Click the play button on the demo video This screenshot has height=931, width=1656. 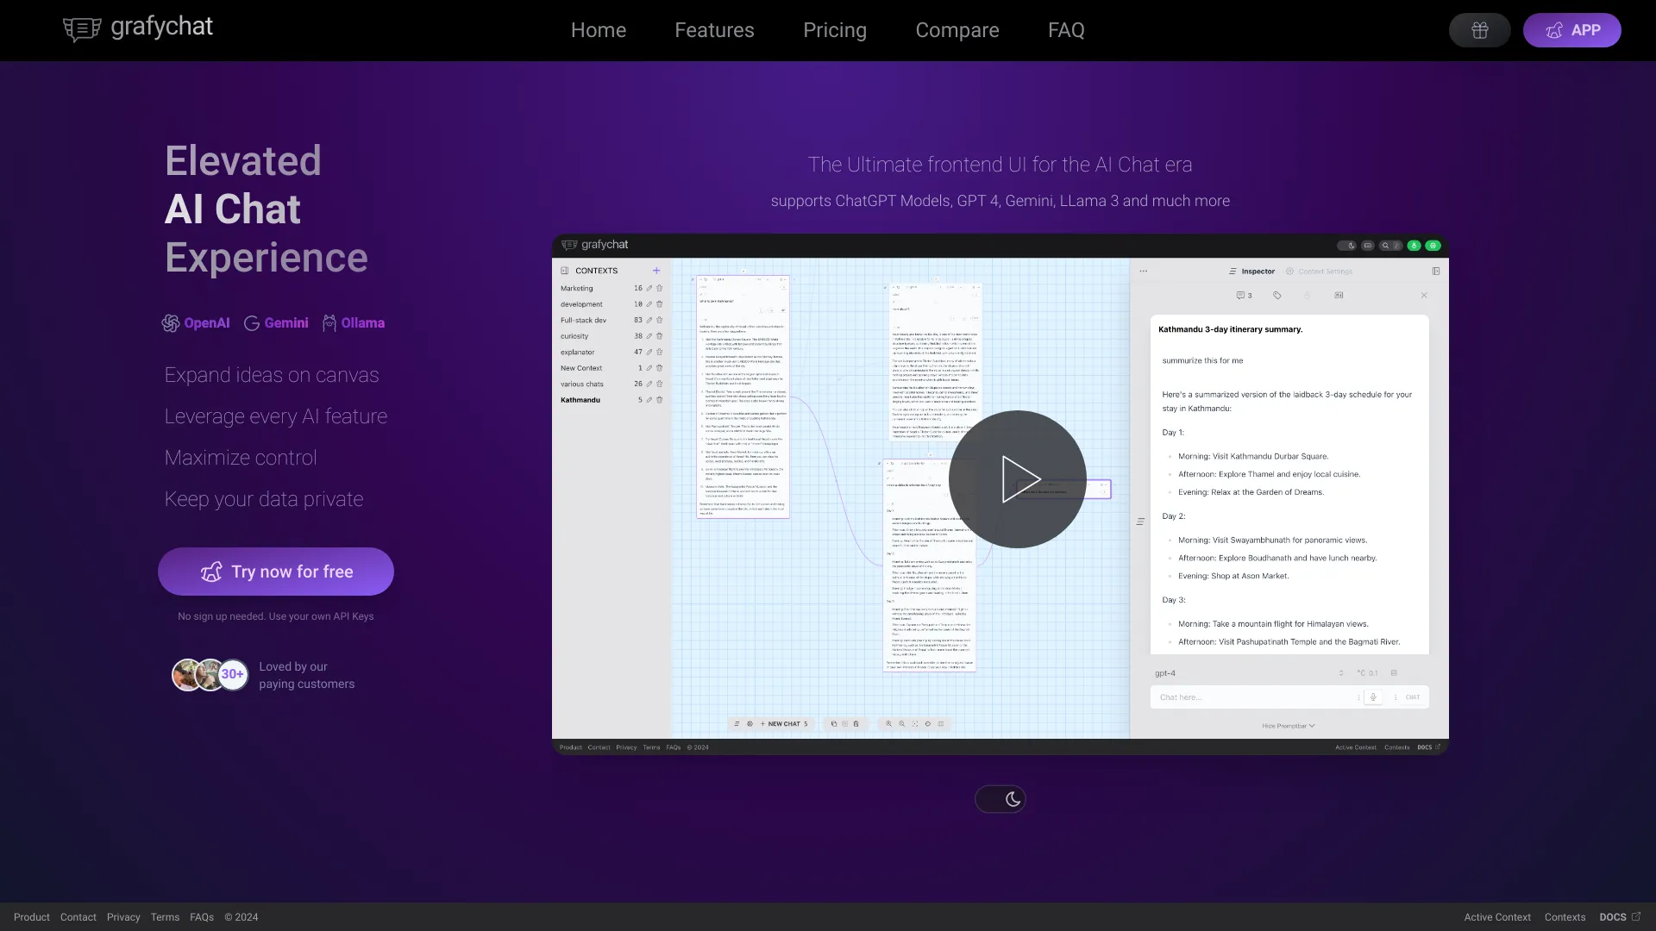1017,478
